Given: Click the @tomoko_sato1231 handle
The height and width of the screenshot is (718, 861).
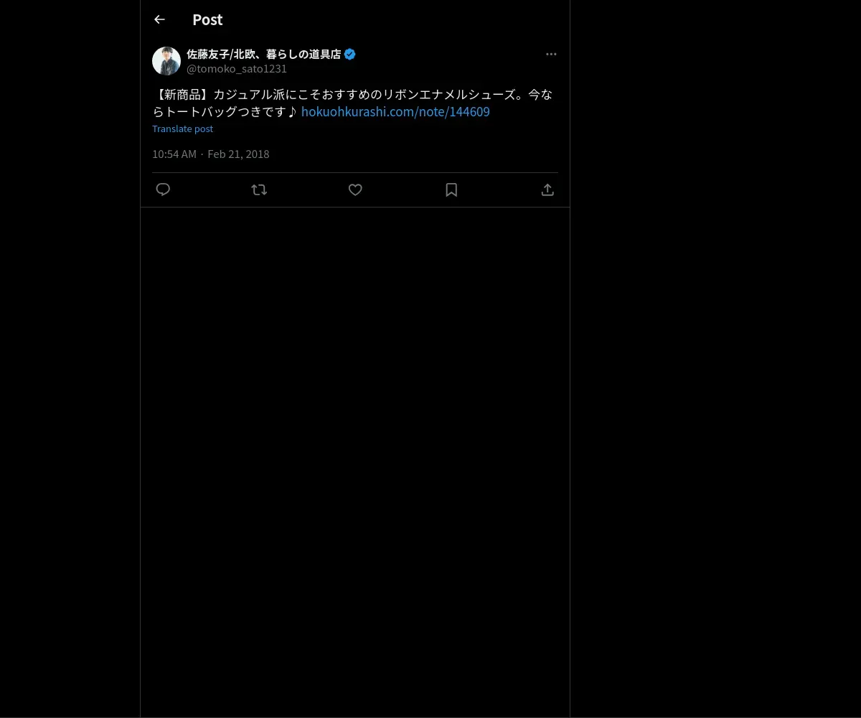Looking at the screenshot, I should tap(237, 69).
